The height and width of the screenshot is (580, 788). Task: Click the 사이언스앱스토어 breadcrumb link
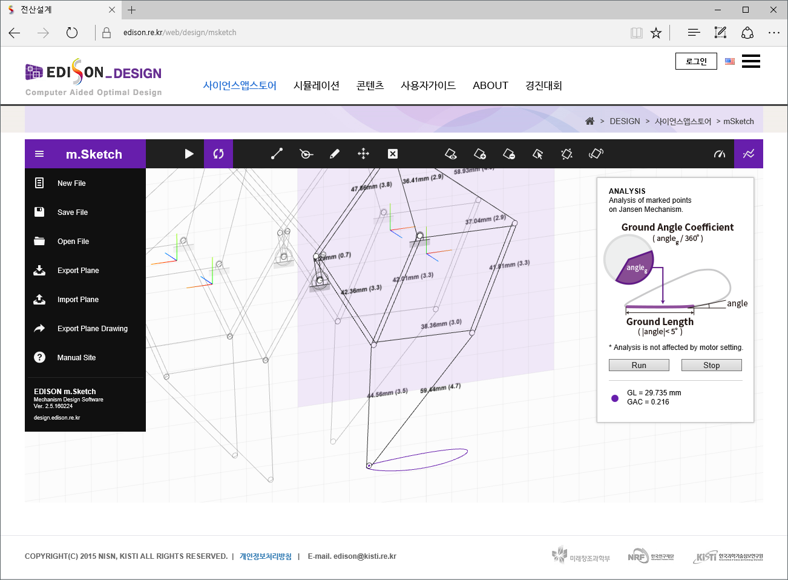[683, 121]
